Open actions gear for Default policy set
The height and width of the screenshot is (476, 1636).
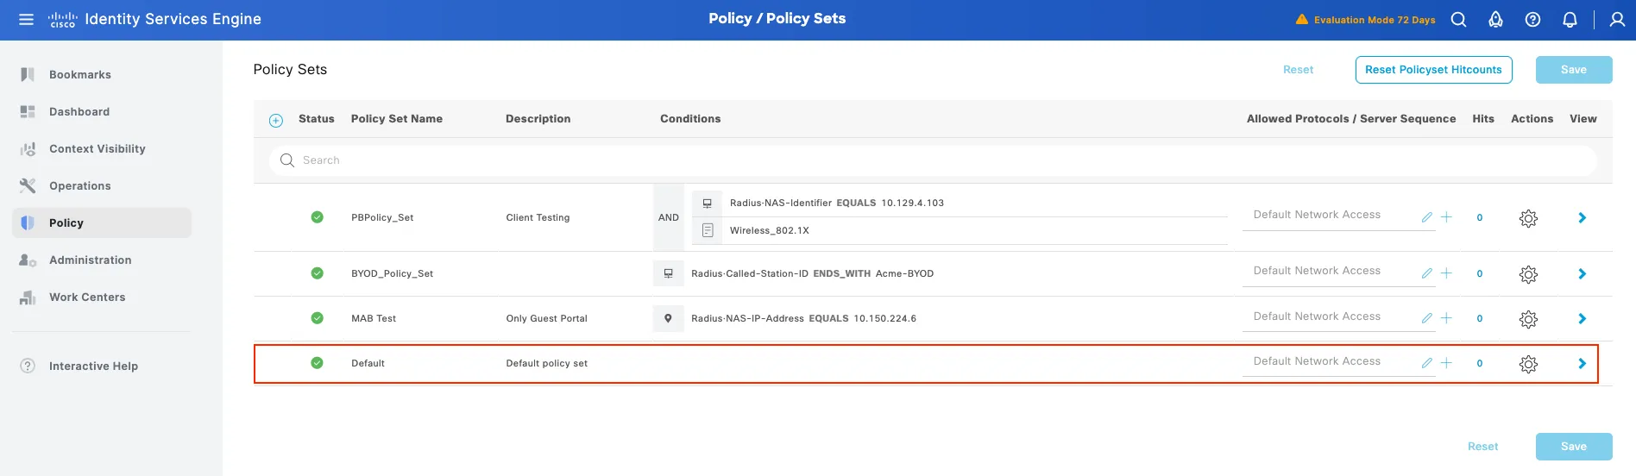(1528, 364)
